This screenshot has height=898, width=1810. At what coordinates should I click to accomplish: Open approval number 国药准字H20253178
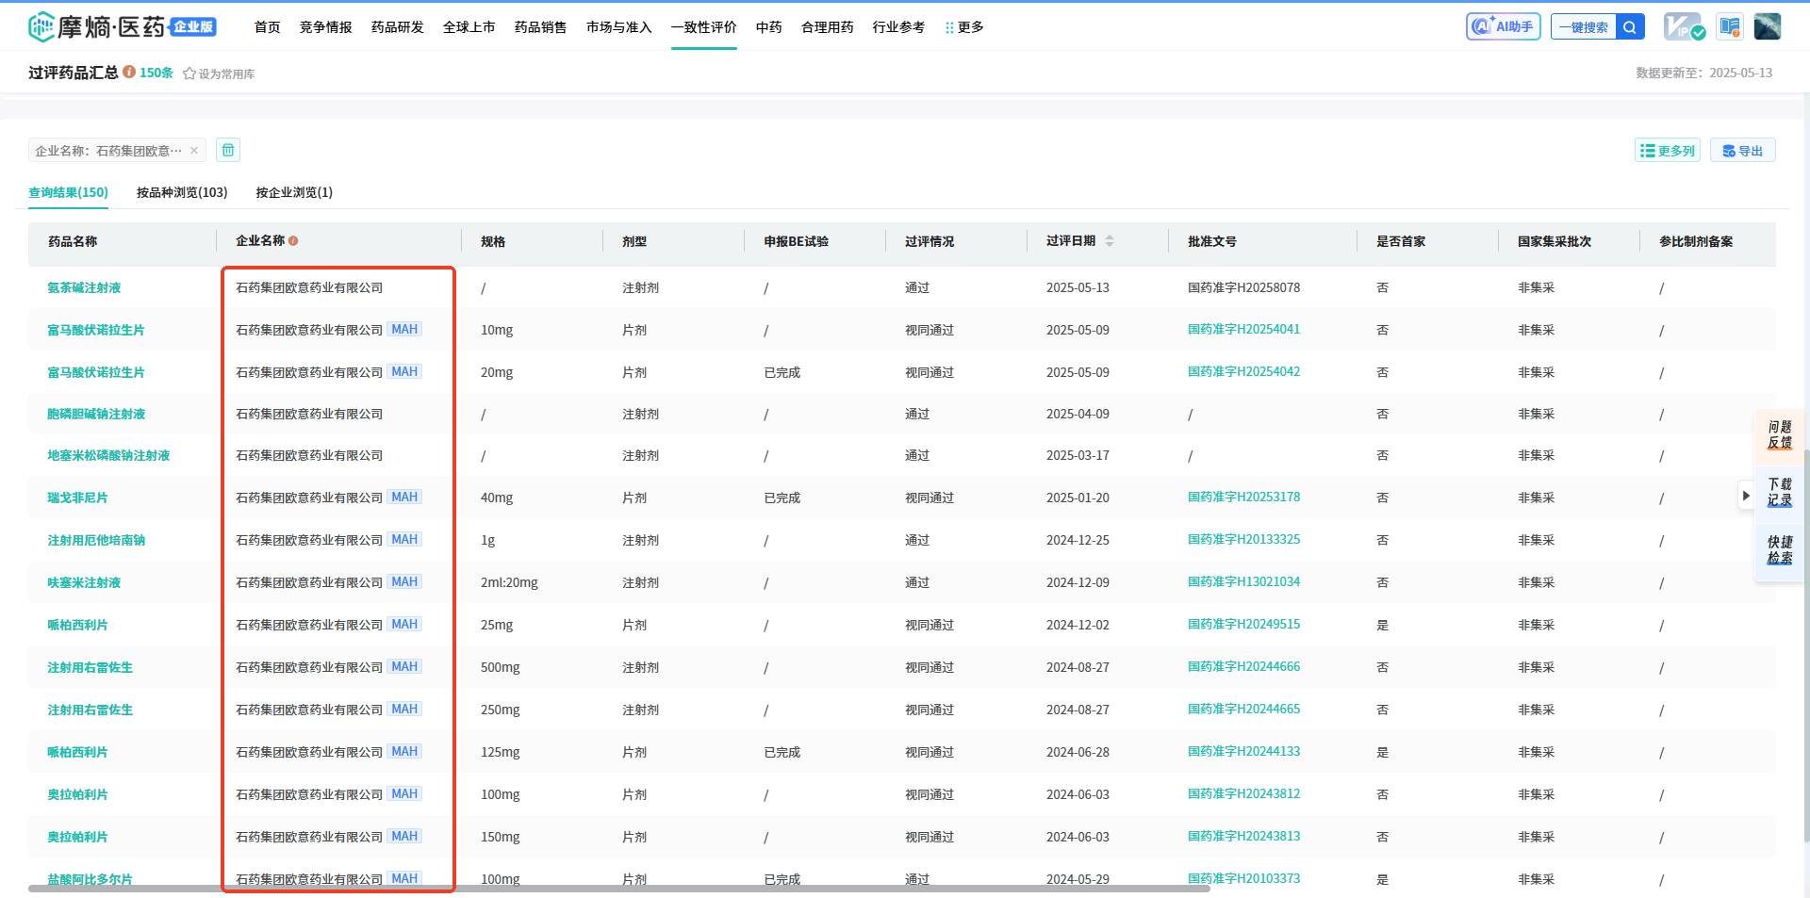tap(1244, 498)
